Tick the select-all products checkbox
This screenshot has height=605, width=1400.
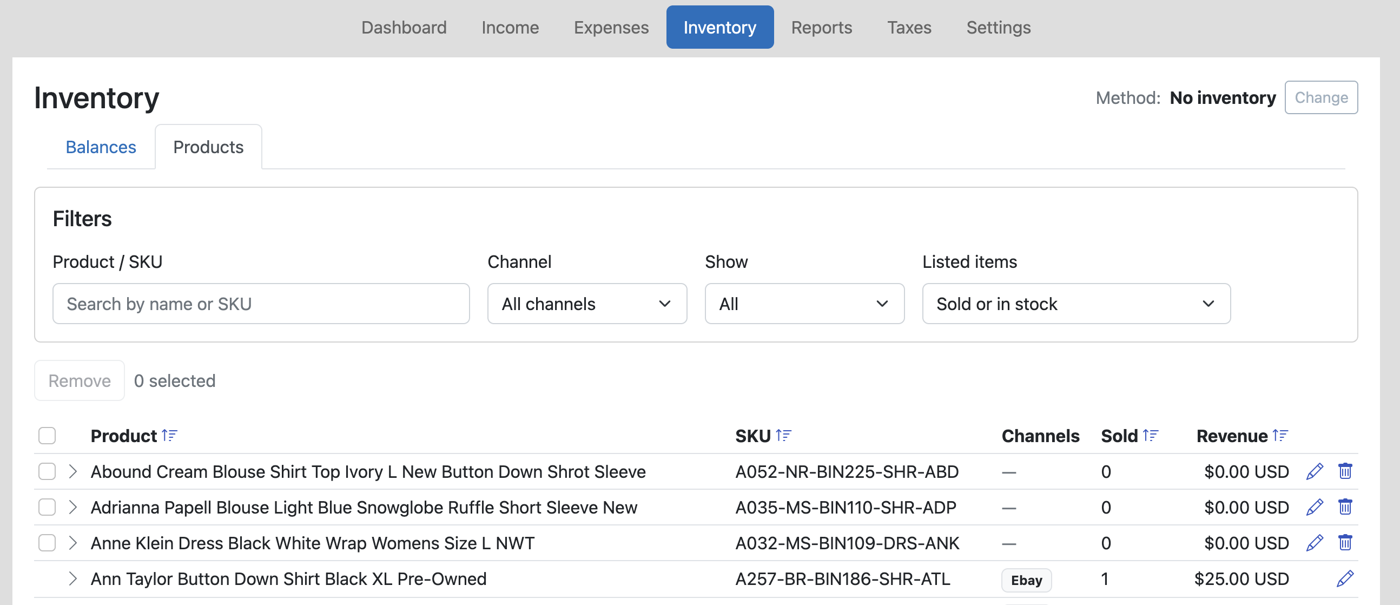pyautogui.click(x=47, y=436)
